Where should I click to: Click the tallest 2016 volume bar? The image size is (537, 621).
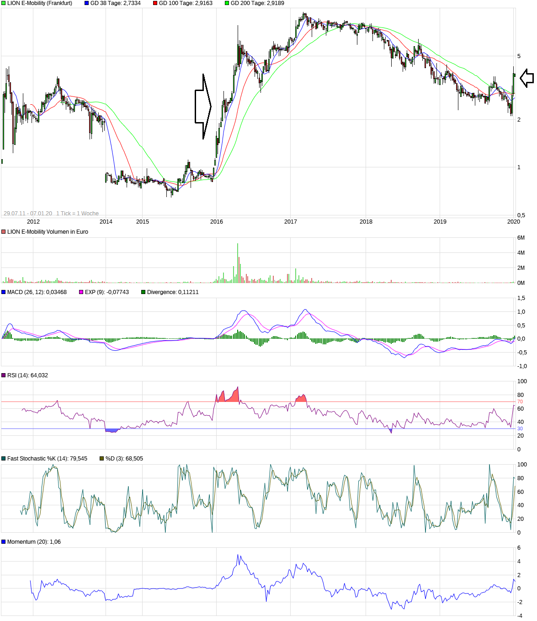[238, 263]
